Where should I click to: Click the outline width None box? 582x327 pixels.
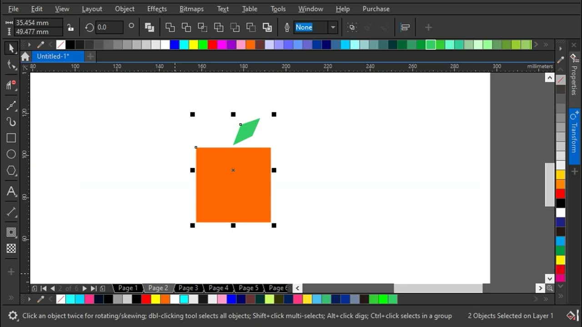(x=311, y=27)
